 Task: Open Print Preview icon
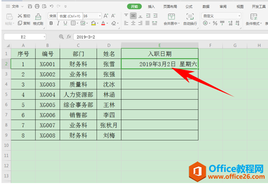44,6
